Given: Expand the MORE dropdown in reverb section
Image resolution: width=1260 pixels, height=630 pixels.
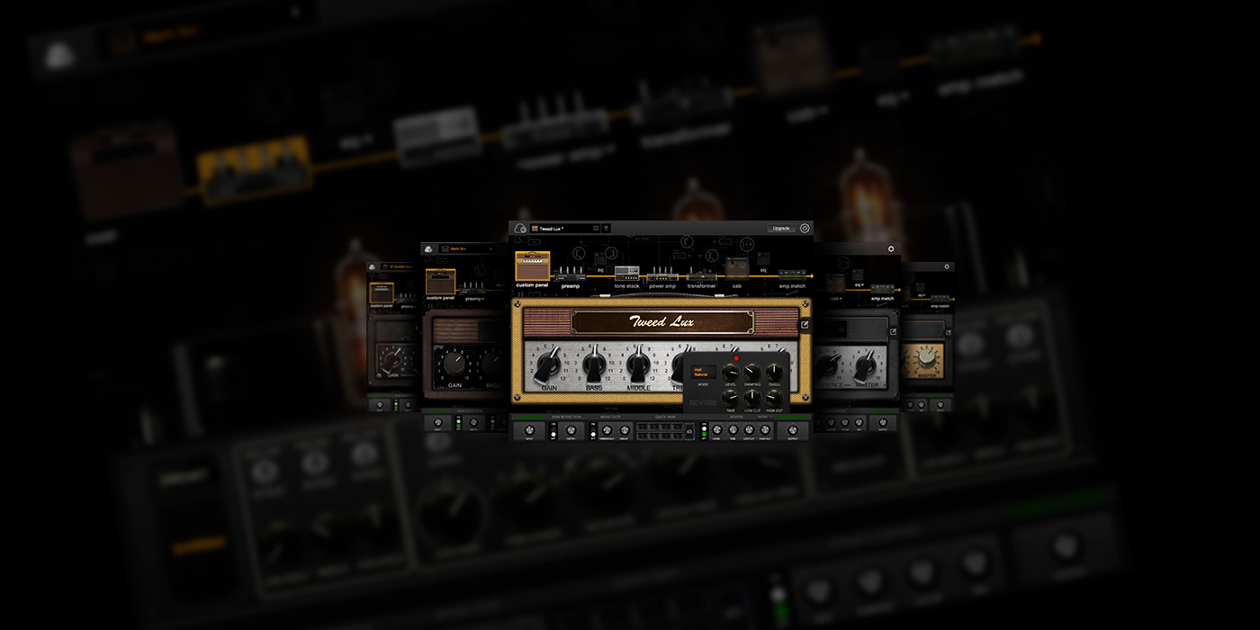Looking at the screenshot, I should pyautogui.click(x=765, y=417).
